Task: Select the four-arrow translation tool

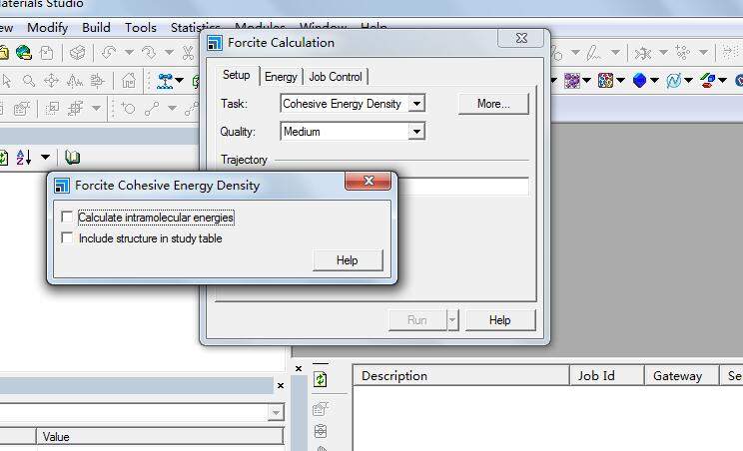Action: 51,81
